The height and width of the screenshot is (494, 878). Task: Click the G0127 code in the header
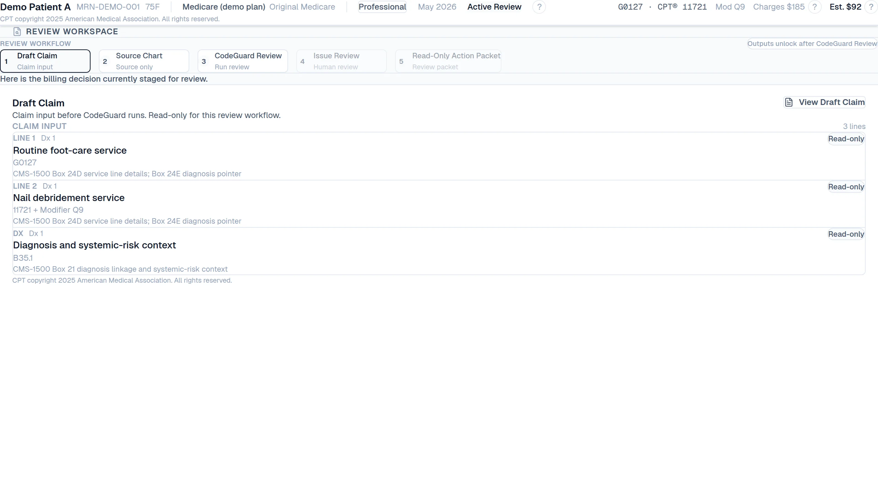point(630,7)
